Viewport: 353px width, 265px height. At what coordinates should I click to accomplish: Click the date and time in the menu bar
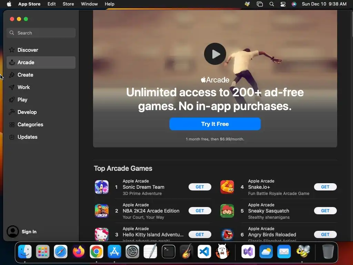(324, 4)
